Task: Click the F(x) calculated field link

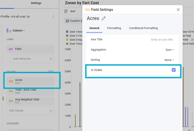Action: click(51, 71)
